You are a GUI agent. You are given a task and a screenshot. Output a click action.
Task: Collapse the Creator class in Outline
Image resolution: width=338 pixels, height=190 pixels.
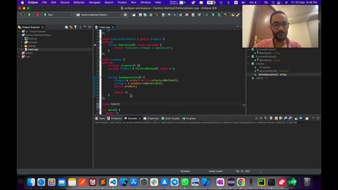pyautogui.click(x=248, y=64)
